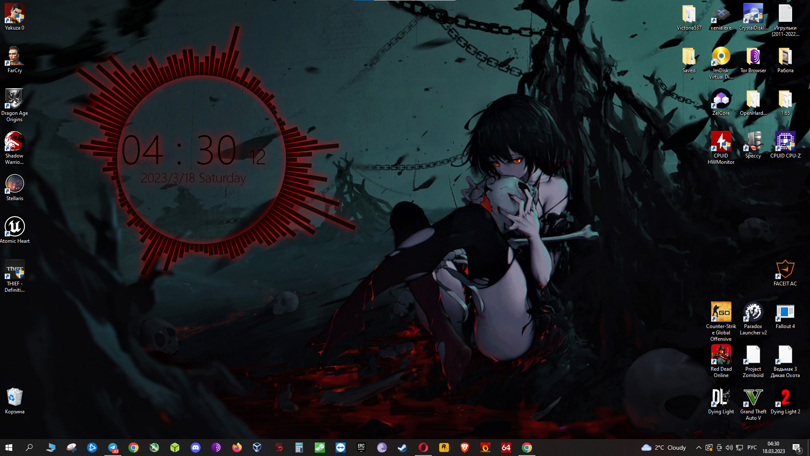Select the FACEIT AC shortcut
Viewport: 810px width, 456px height.
(785, 273)
